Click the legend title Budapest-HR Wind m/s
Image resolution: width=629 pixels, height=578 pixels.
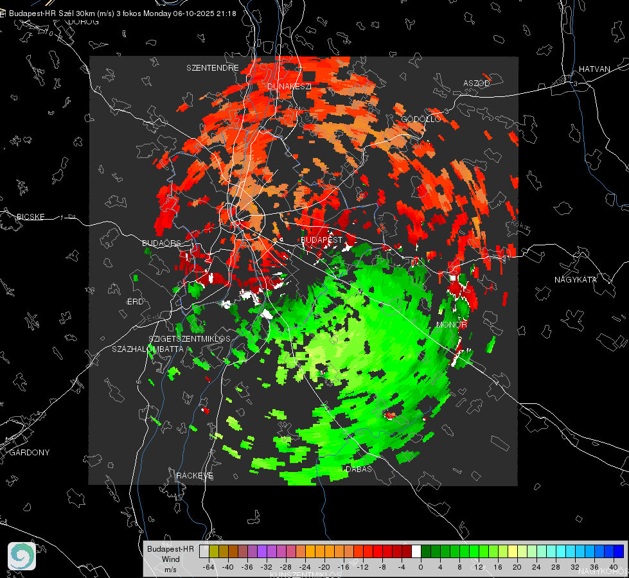[170, 559]
